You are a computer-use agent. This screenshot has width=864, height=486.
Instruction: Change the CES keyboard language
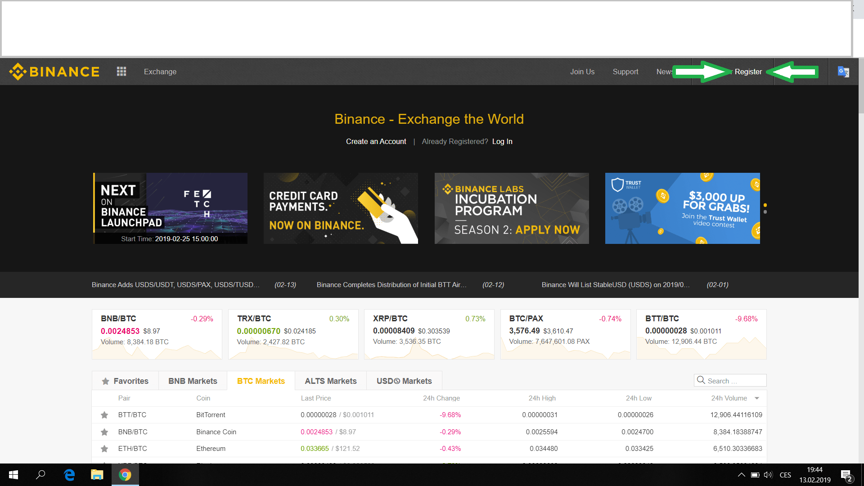(785, 475)
